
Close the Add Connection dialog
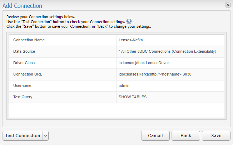[227, 5]
